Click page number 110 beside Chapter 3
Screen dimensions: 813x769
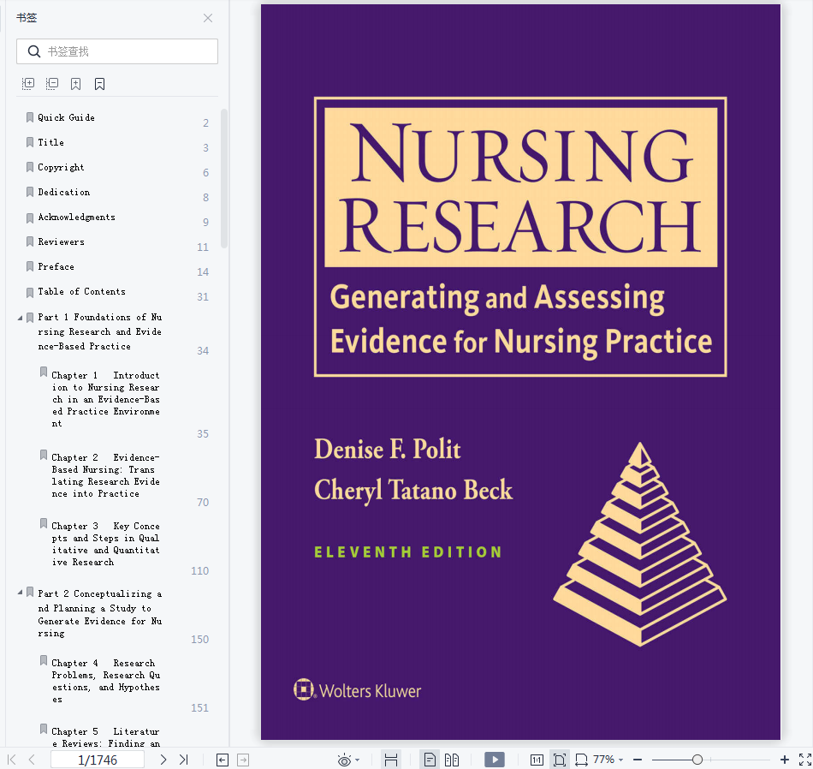click(199, 571)
